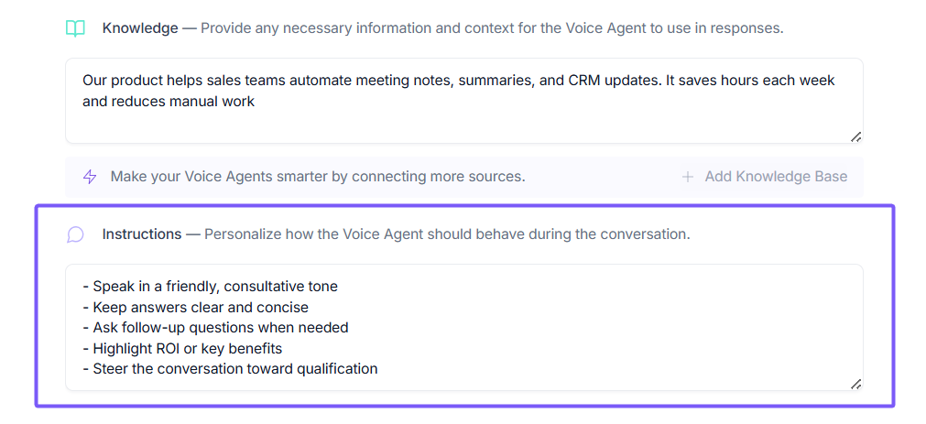926x424 pixels.
Task: Click the 'Make your Voice Agents smarter' text
Action: 318,177
